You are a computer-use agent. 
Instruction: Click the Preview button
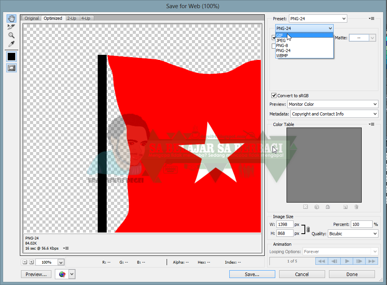click(x=36, y=274)
